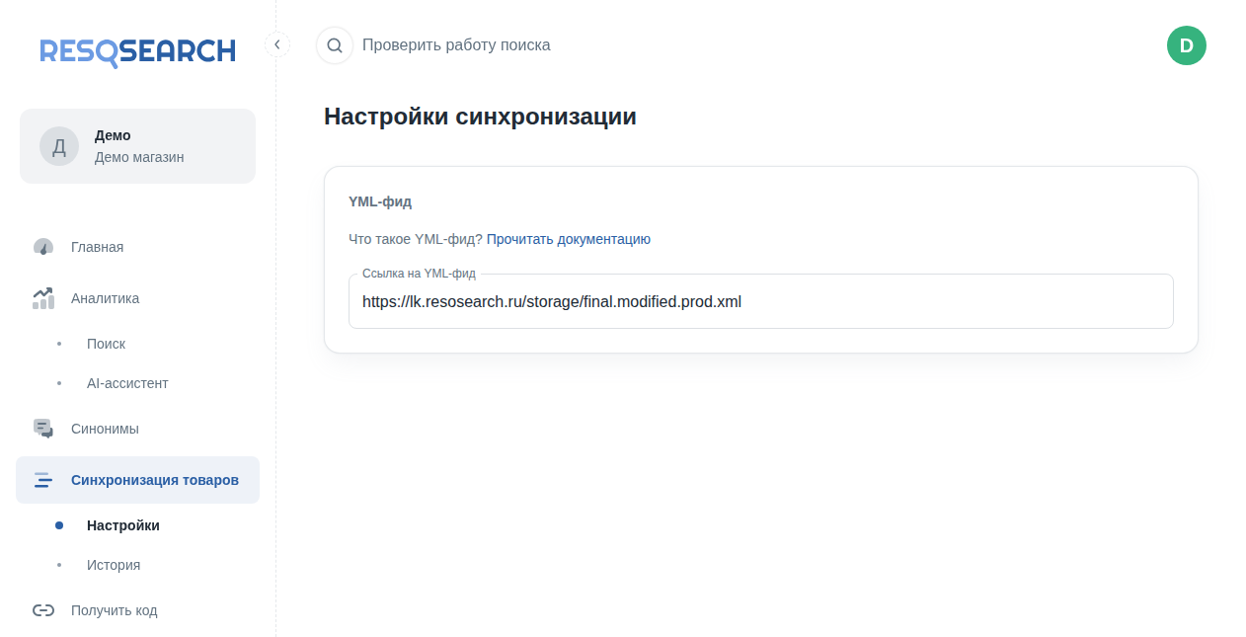Click the YML-фид card title

coord(380,201)
